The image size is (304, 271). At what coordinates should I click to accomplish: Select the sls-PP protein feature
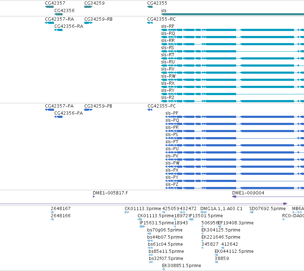[235, 117]
